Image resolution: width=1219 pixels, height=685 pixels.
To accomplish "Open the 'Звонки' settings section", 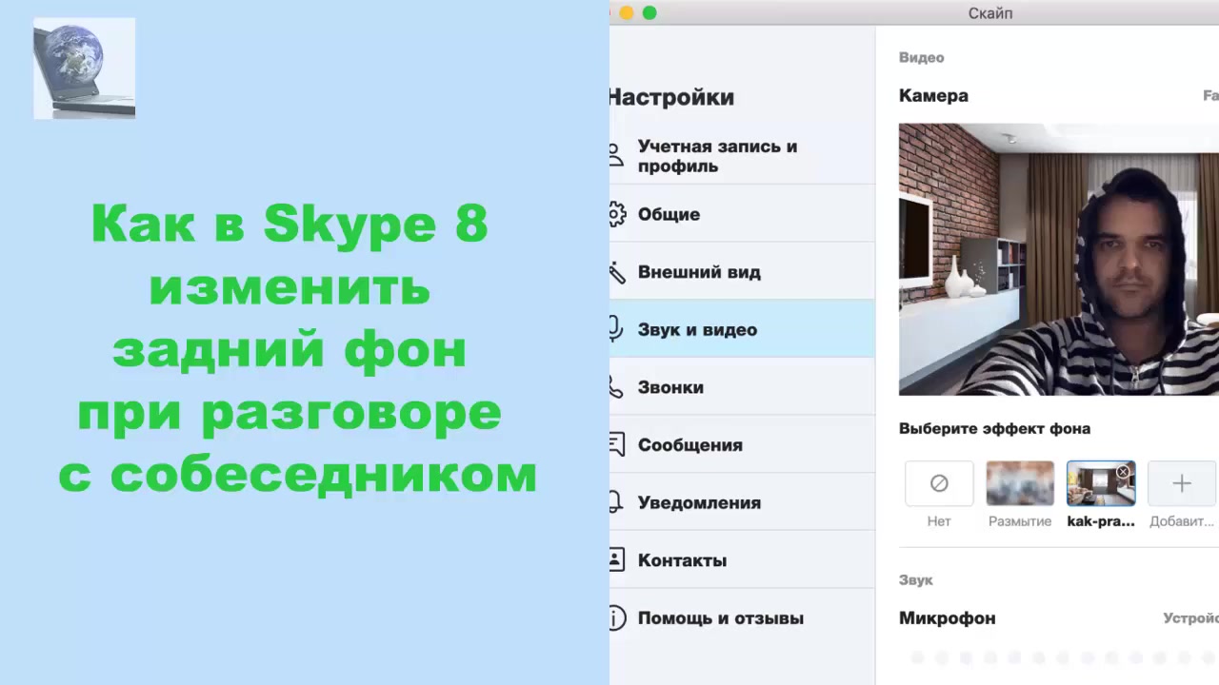I will (742, 387).
